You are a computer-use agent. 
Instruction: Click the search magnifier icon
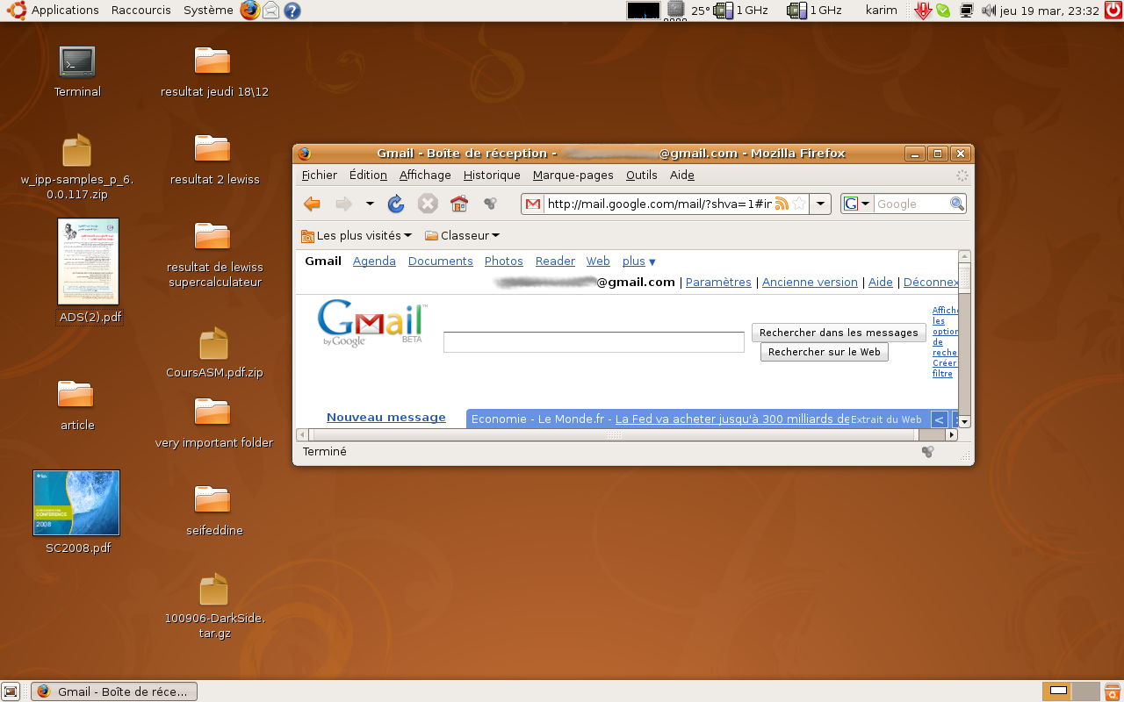tap(956, 204)
